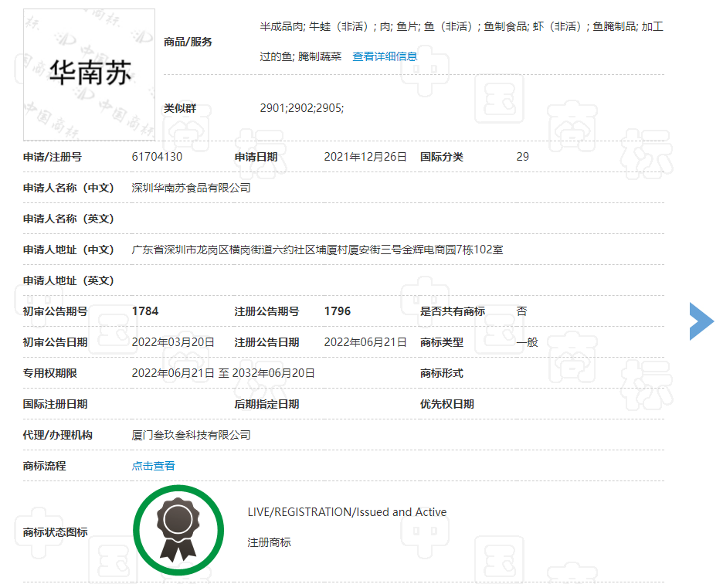The image size is (723, 584).
Task: Click registration announcement issue 1796
Action: tap(337, 311)
